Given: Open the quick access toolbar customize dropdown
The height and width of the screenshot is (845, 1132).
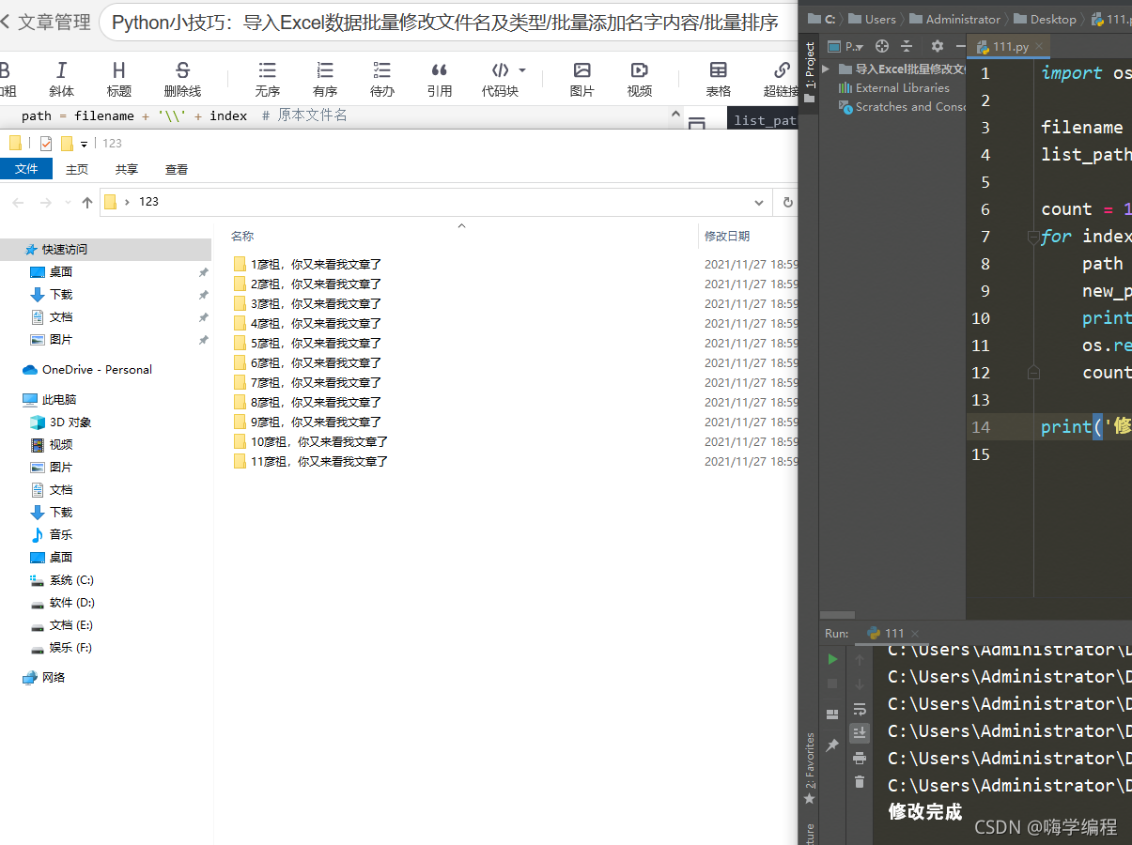Looking at the screenshot, I should pos(84,144).
